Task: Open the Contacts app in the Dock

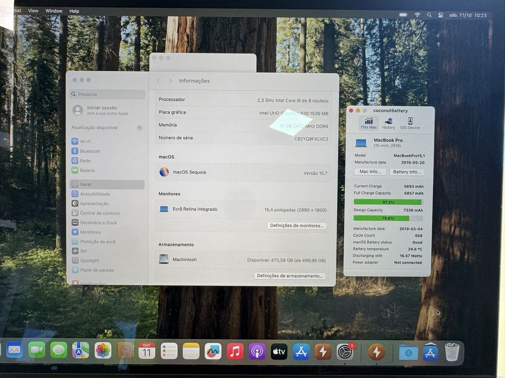Action: [125, 350]
